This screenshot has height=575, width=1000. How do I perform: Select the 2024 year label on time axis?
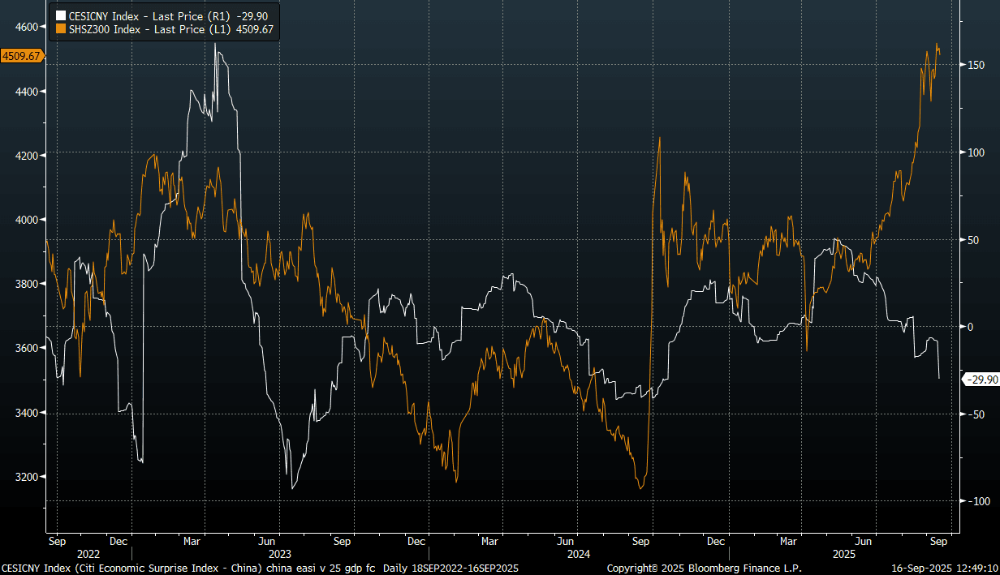point(579,554)
